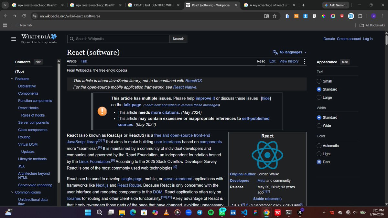This screenshot has height=218, width=388.
Task: Open VLC media player from the taskbar
Action: click(166, 213)
